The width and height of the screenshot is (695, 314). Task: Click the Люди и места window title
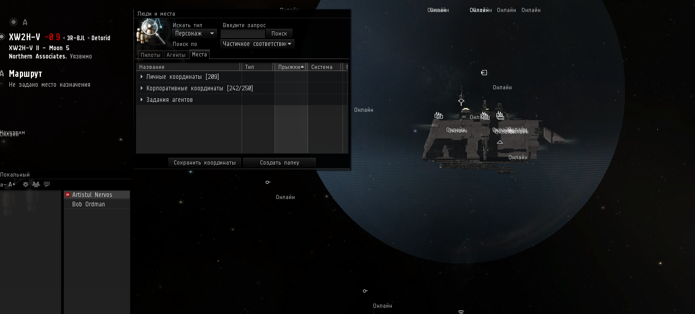156,14
